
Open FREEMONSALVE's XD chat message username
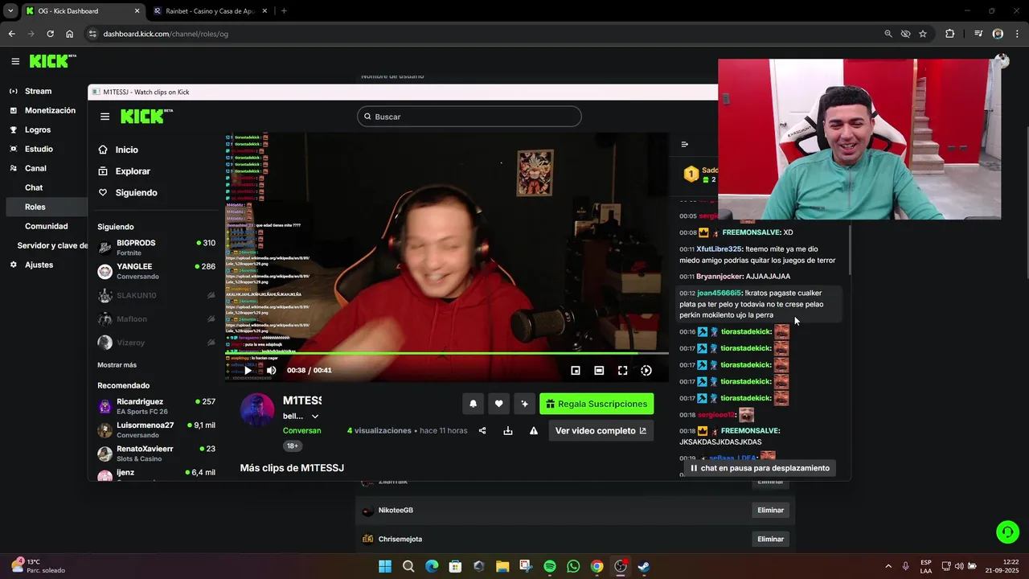(x=751, y=232)
